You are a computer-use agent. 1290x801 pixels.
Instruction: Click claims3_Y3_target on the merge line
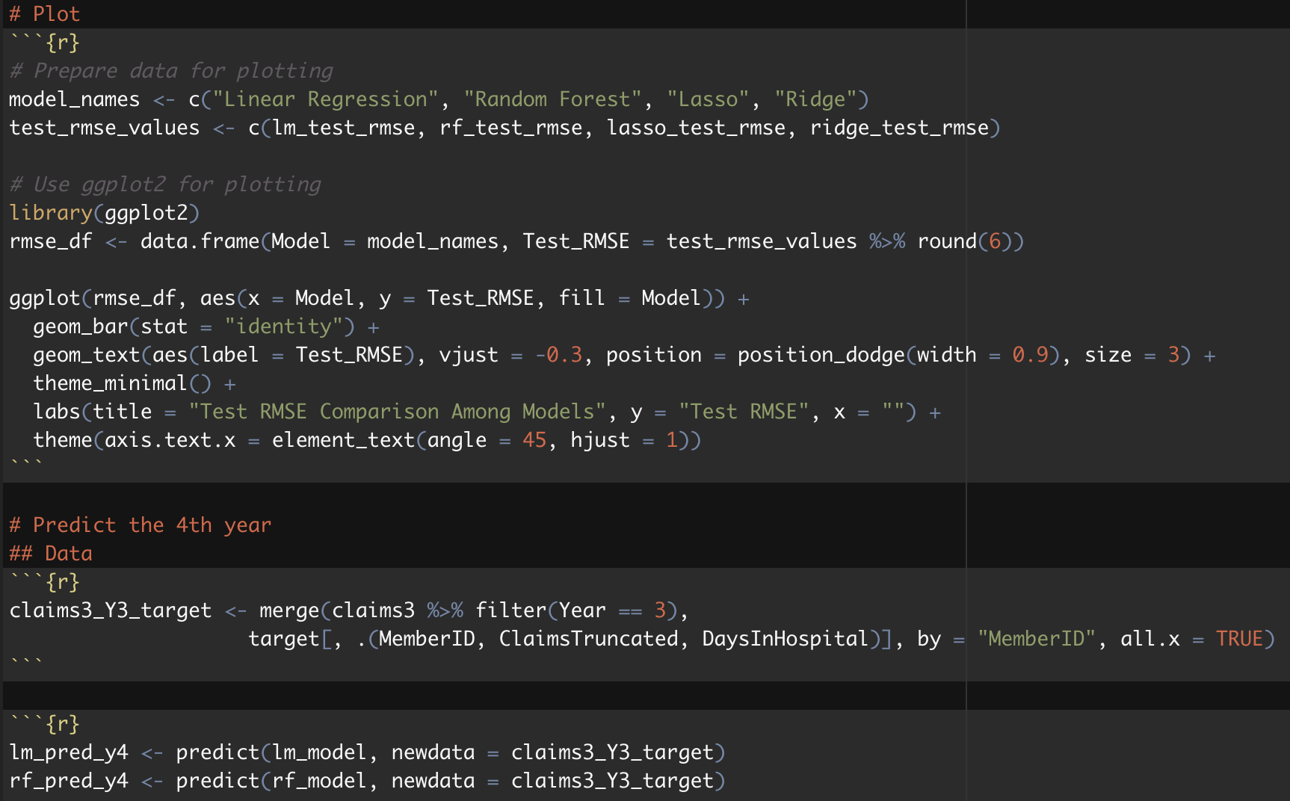[x=111, y=610]
